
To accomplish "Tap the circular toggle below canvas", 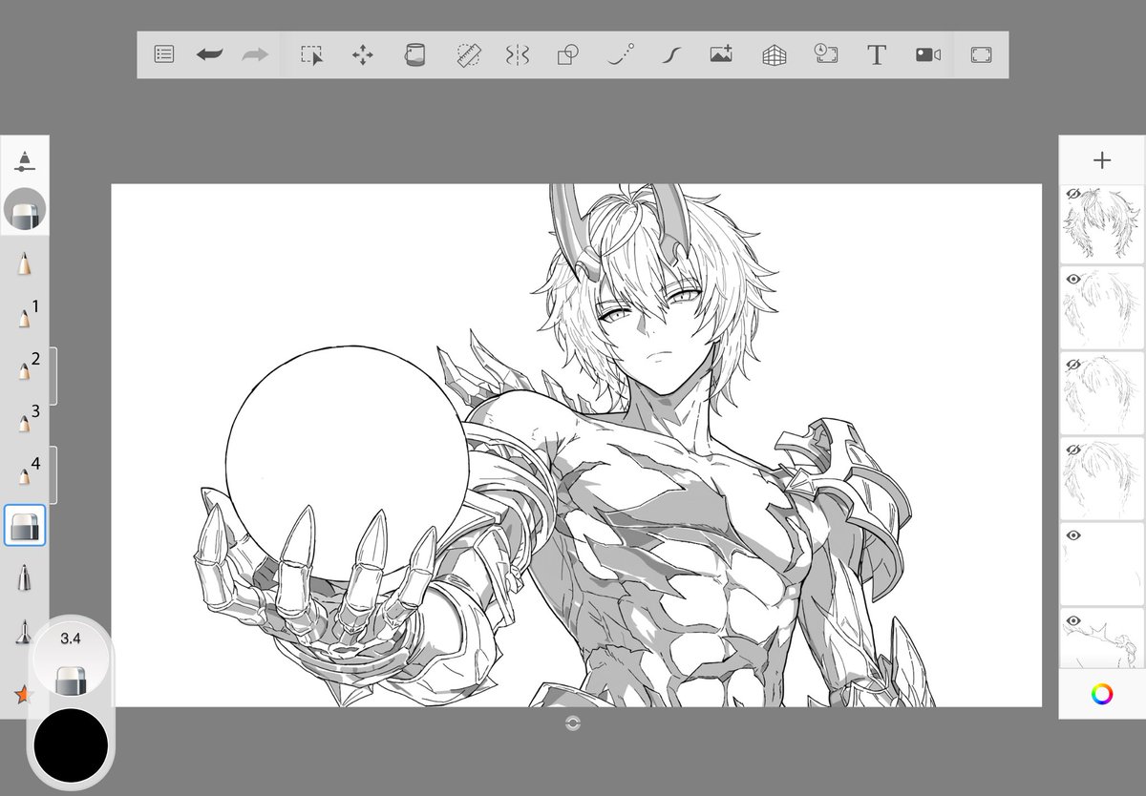I will [x=573, y=723].
